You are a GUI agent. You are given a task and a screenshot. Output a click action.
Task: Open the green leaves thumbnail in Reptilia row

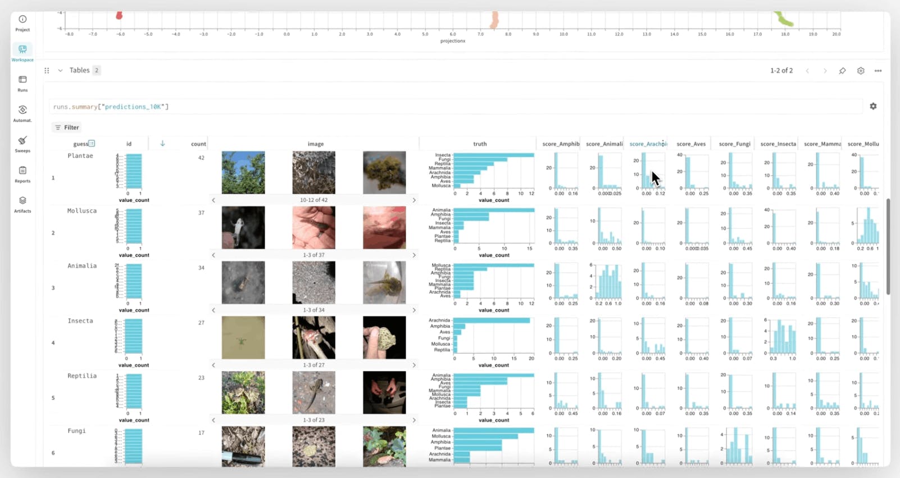click(x=243, y=393)
